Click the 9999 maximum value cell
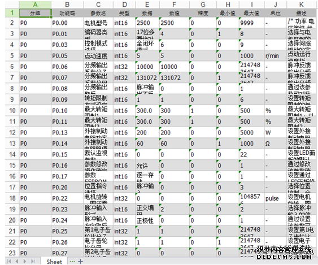 pos(251,23)
